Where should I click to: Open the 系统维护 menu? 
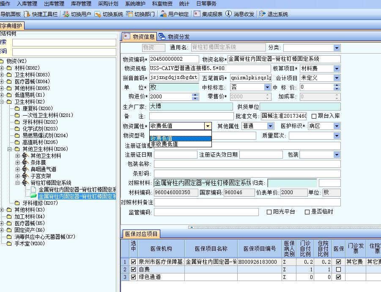(135, 4)
